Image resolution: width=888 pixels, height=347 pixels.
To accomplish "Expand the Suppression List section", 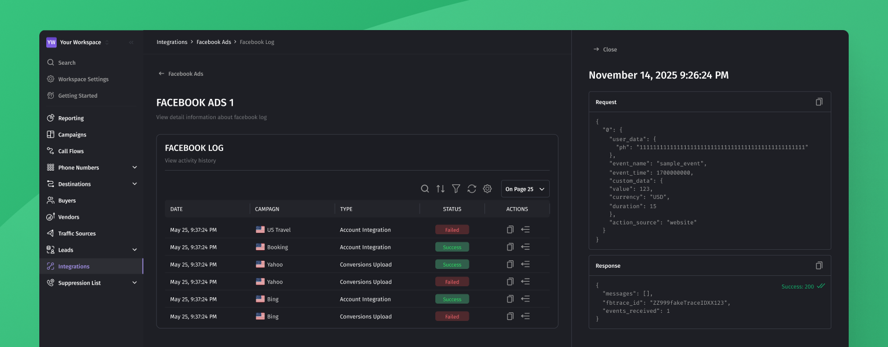I will (135, 283).
